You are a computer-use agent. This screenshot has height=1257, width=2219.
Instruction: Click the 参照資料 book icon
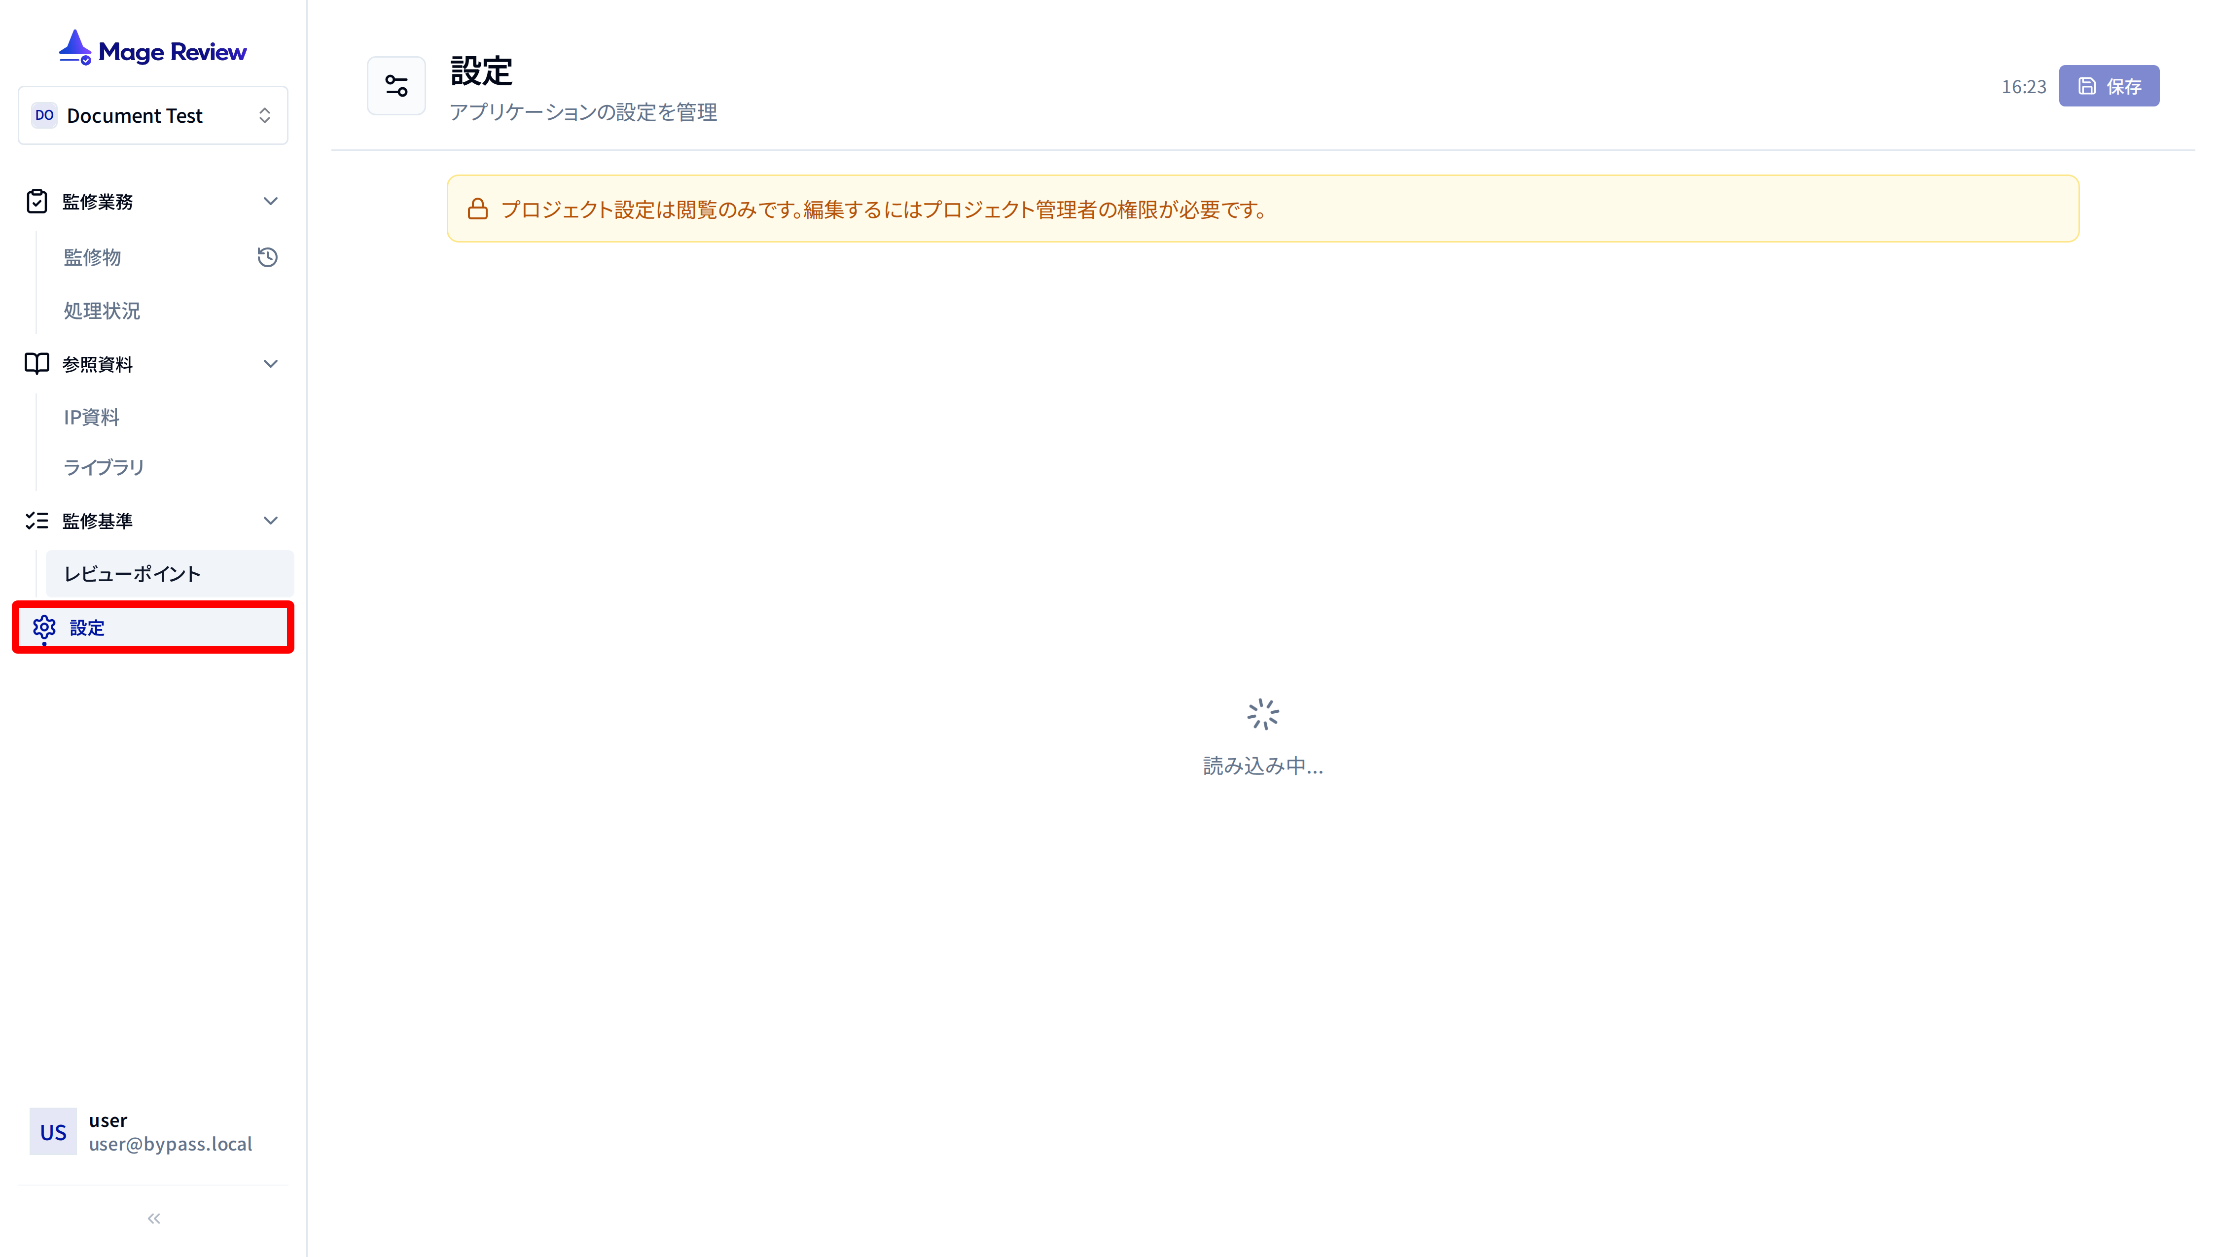point(36,363)
